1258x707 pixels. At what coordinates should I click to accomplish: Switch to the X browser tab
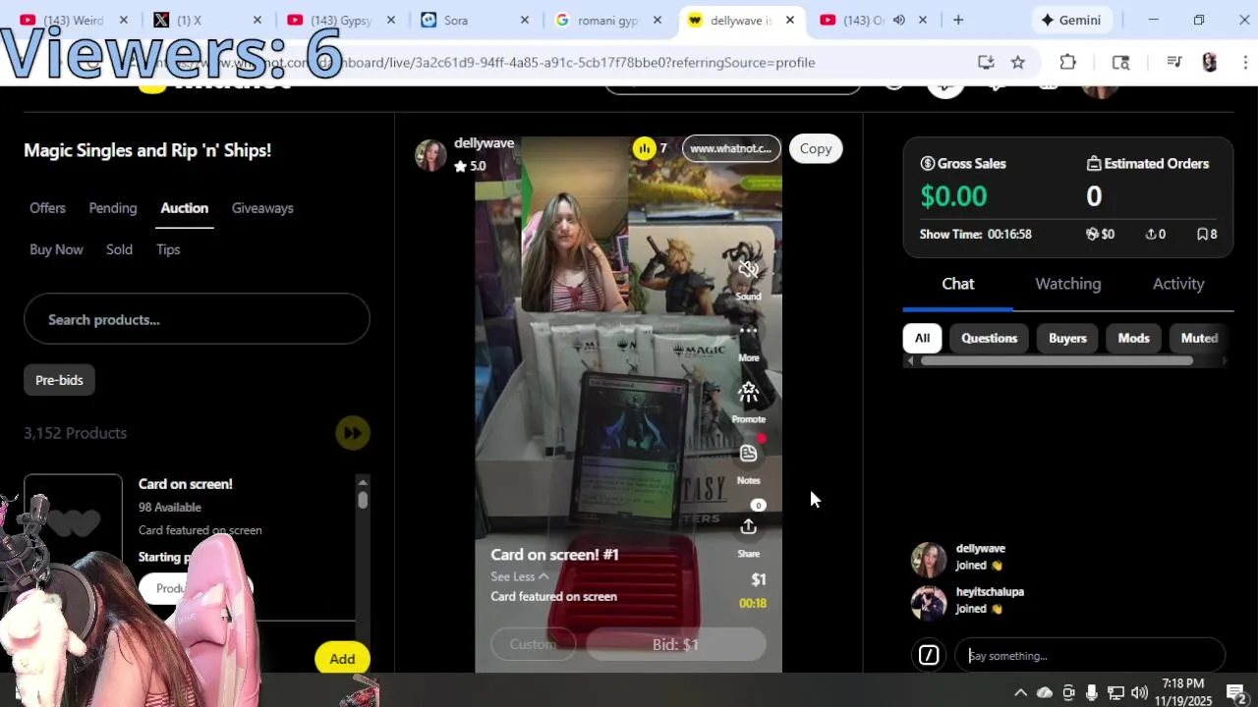click(204, 20)
